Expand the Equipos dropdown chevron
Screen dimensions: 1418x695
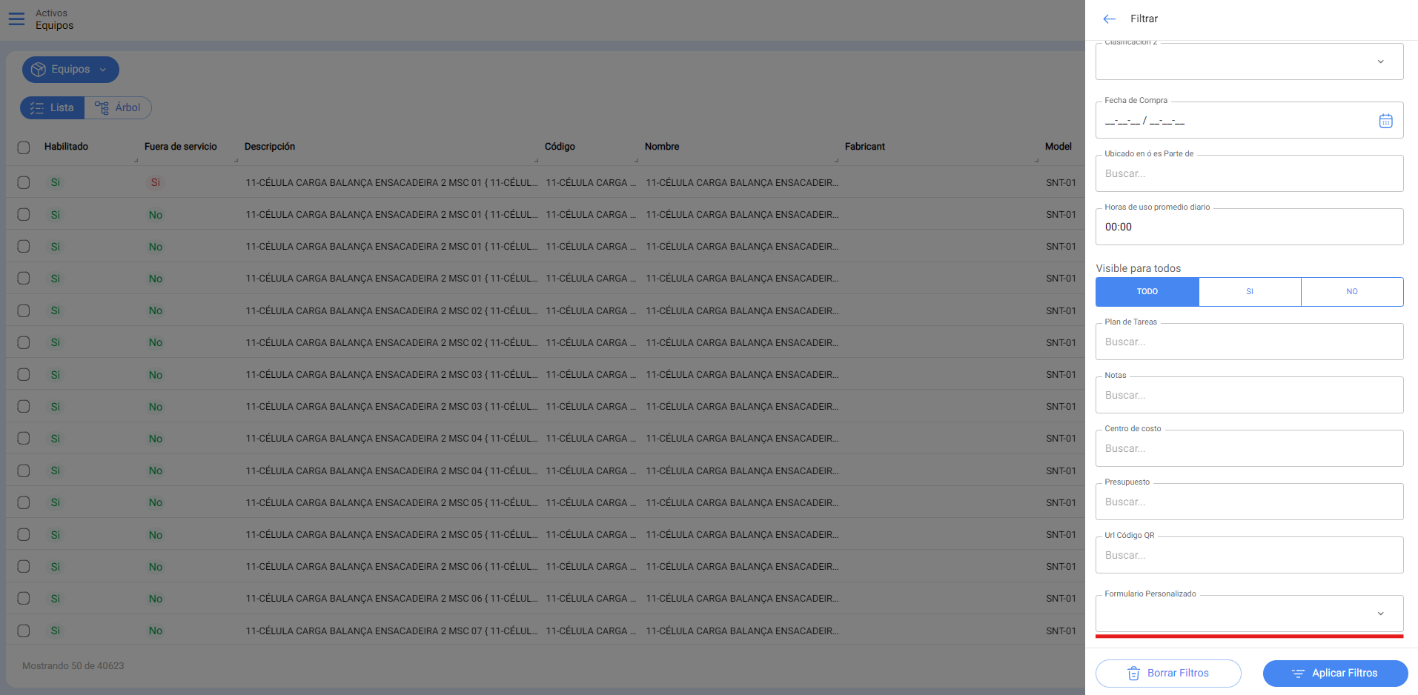pyautogui.click(x=103, y=70)
